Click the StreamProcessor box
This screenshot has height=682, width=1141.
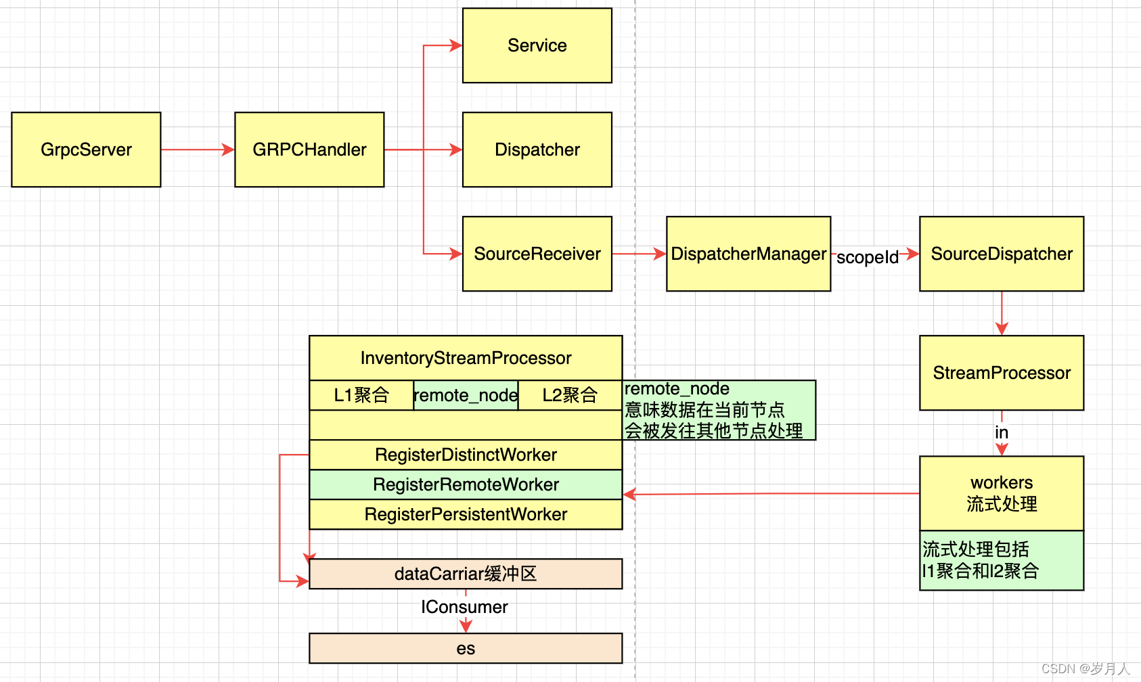(x=1002, y=373)
